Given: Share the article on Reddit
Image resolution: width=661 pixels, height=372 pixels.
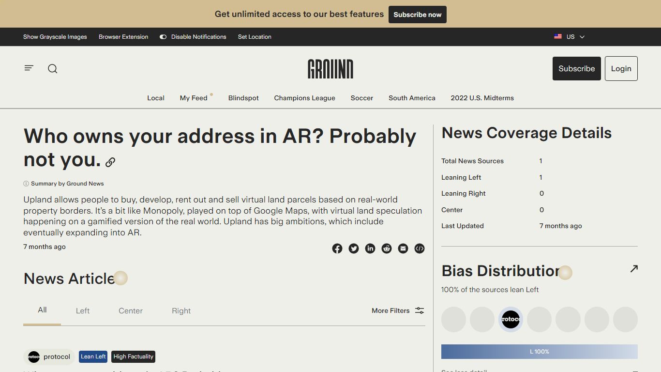Looking at the screenshot, I should tap(387, 248).
